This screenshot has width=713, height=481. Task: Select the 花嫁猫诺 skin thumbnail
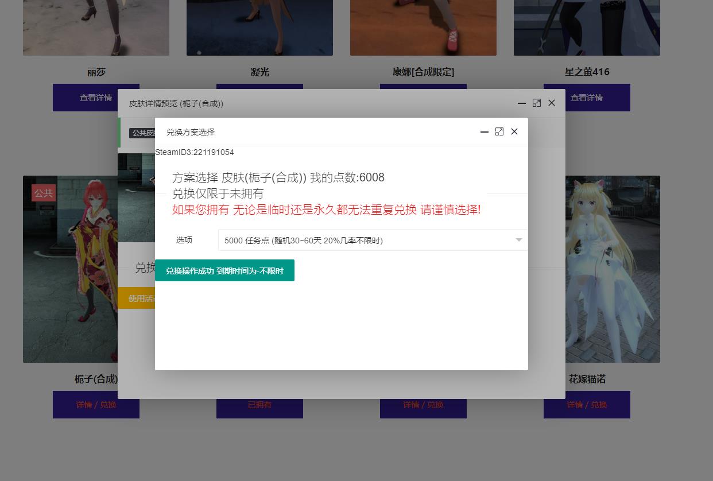[612, 269]
